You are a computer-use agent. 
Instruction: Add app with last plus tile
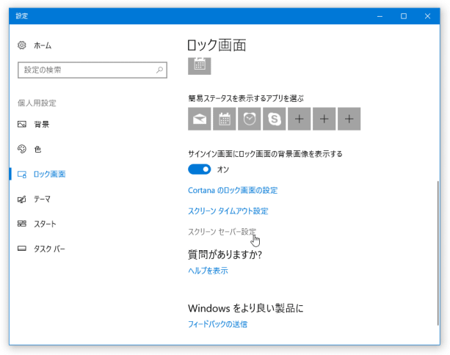tap(349, 119)
